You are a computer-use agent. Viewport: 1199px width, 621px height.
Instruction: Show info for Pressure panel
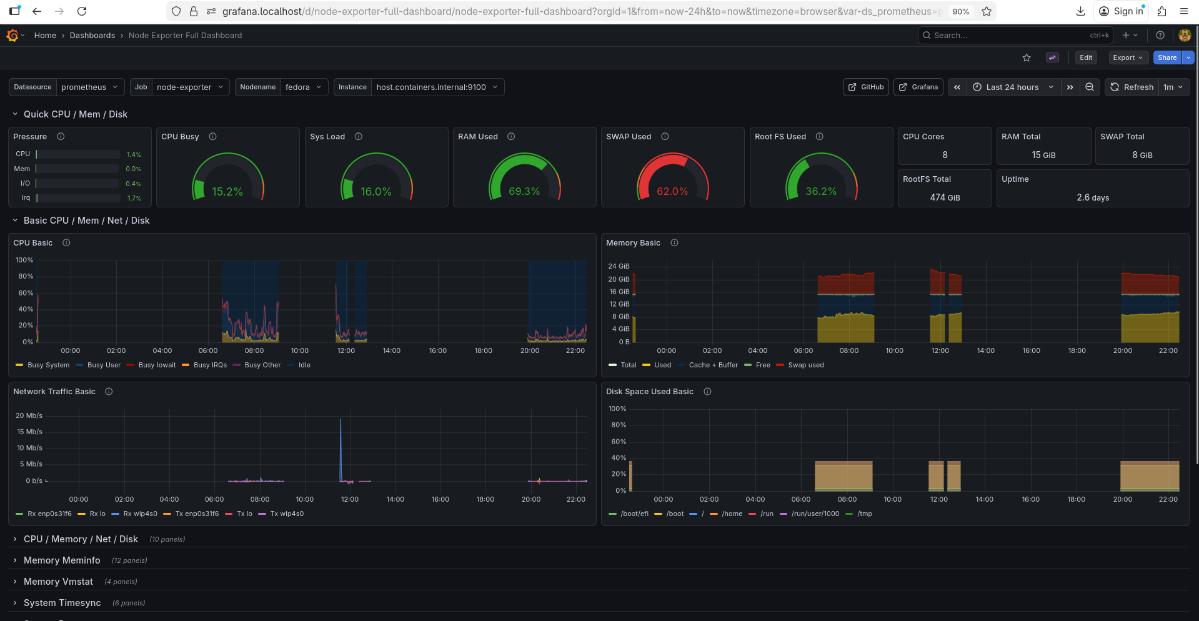coord(61,137)
